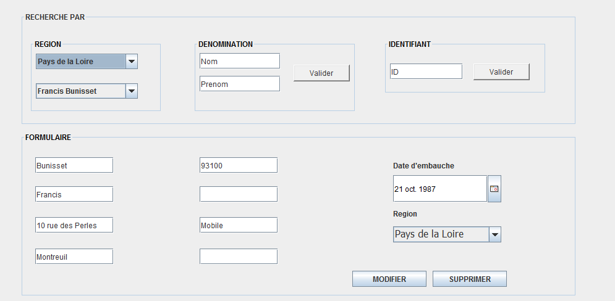
Task: Click Valider button in DENOMINATION panel
Action: 321,73
